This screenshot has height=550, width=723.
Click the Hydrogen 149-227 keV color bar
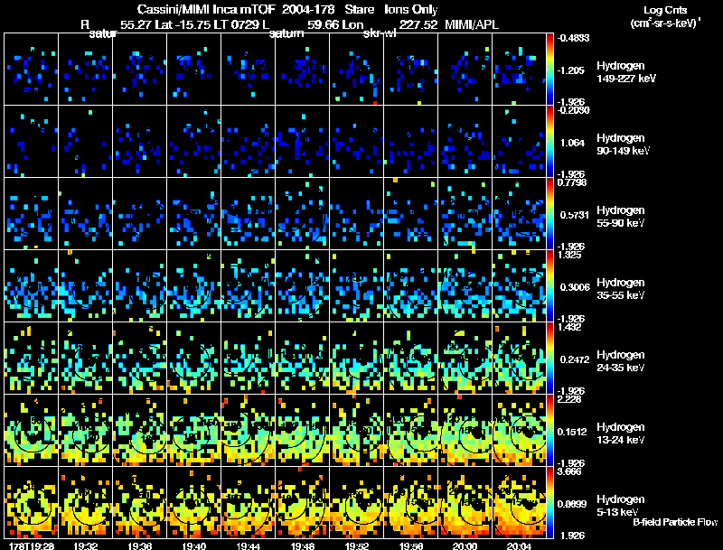pos(551,70)
